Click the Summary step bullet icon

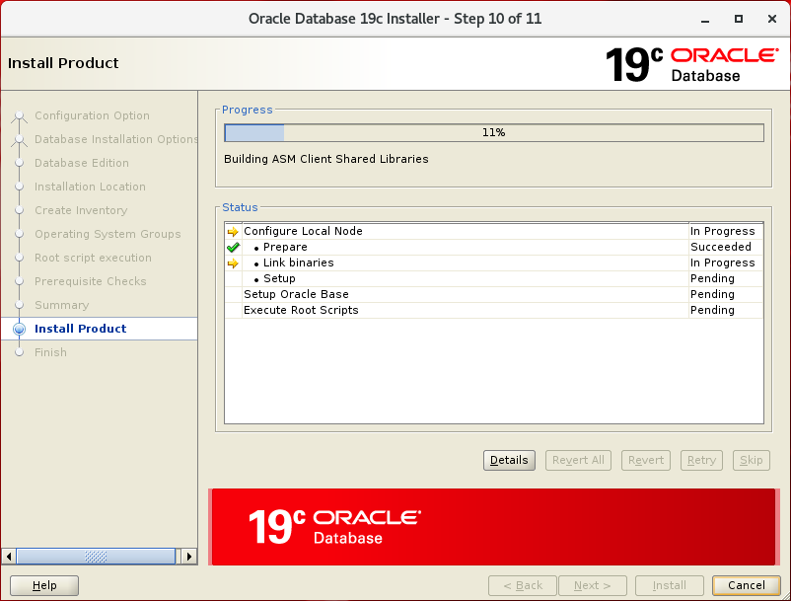pyautogui.click(x=19, y=305)
